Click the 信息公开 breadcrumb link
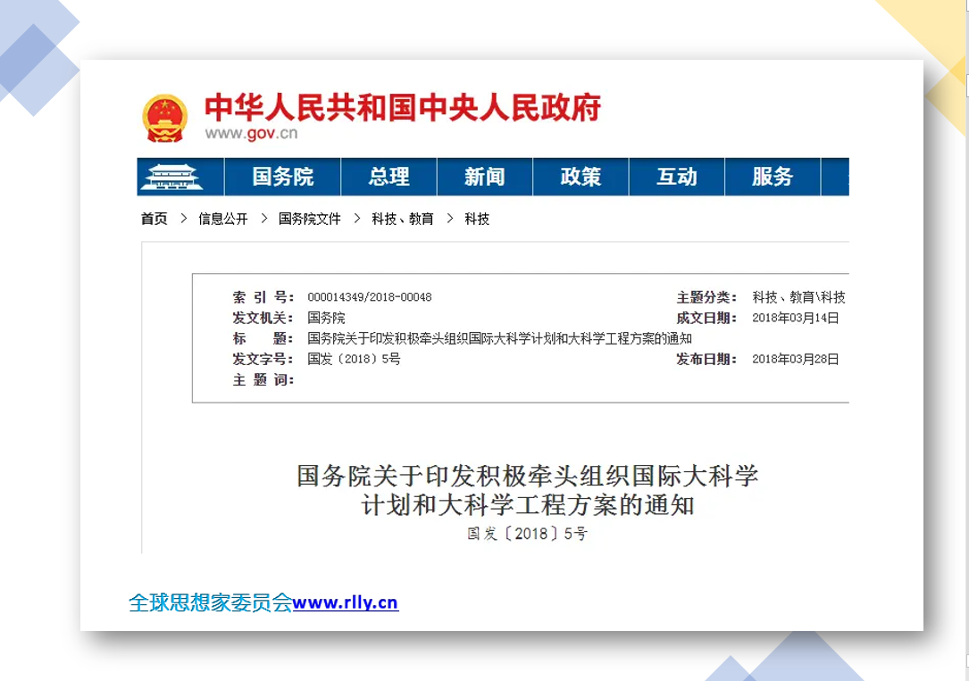Image resolution: width=969 pixels, height=681 pixels. pyautogui.click(x=223, y=219)
